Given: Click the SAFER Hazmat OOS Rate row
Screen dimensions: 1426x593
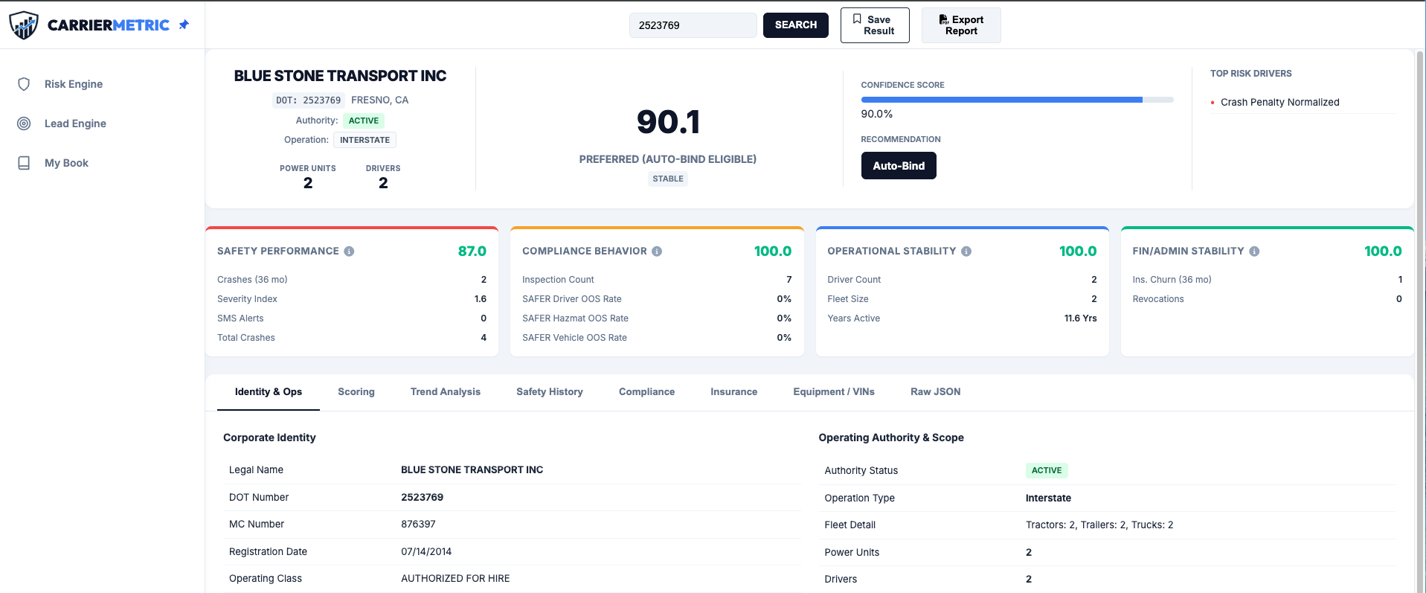Looking at the screenshot, I should coord(657,318).
